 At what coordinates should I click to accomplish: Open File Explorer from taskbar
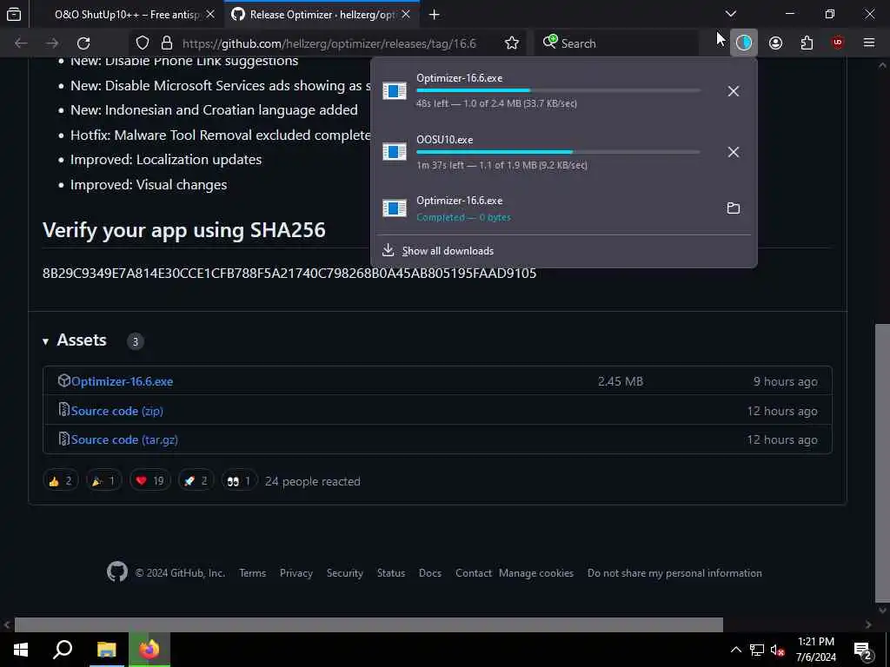[106, 650]
